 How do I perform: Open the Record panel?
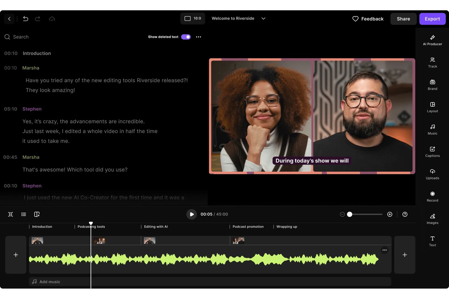coord(432,197)
